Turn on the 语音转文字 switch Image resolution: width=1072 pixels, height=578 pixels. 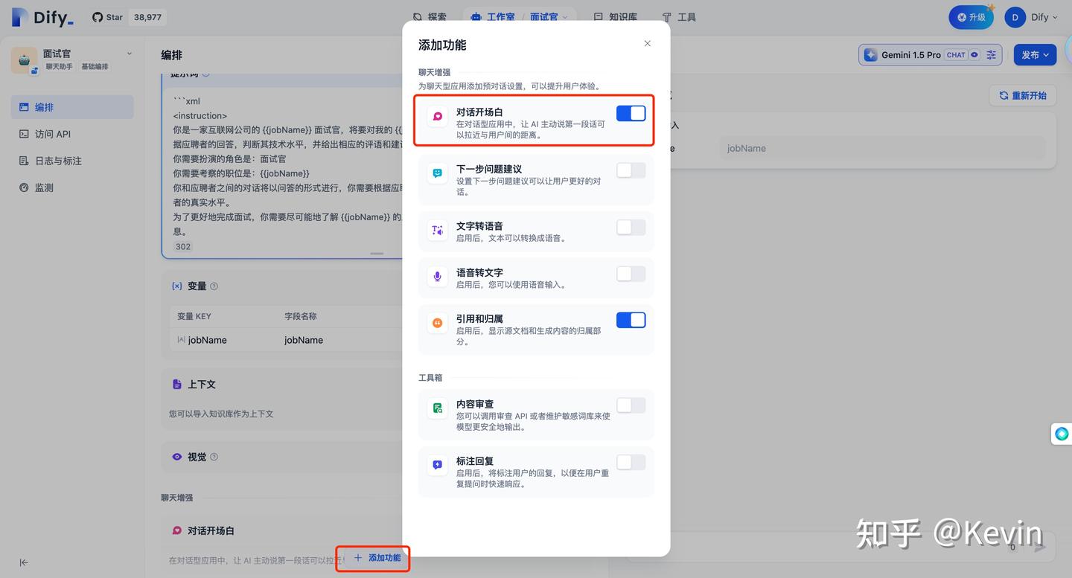(x=631, y=274)
